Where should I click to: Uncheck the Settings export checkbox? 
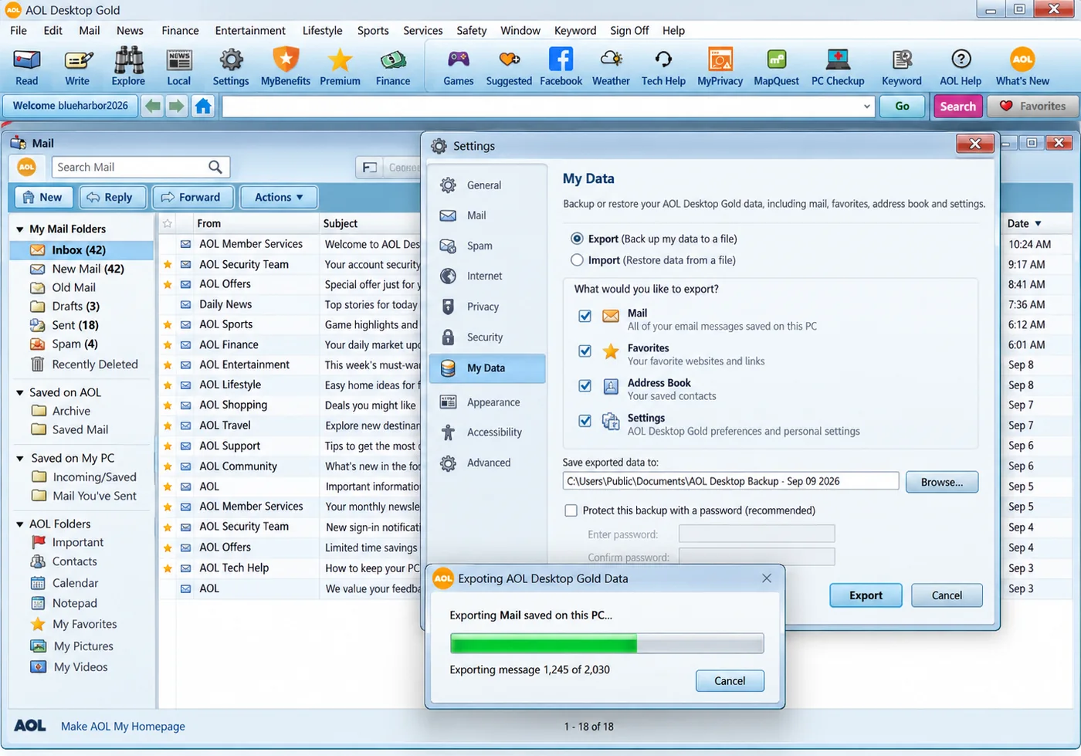585,421
